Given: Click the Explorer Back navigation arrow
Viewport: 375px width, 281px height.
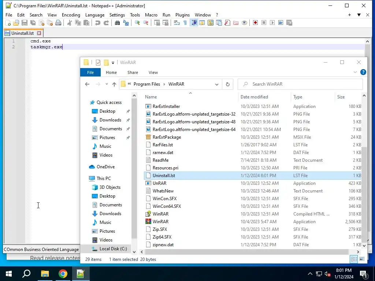Looking at the screenshot, I should pyautogui.click(x=87, y=84).
